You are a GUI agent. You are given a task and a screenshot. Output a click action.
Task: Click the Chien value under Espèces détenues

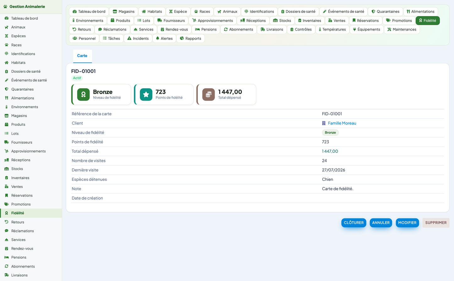(x=327, y=179)
